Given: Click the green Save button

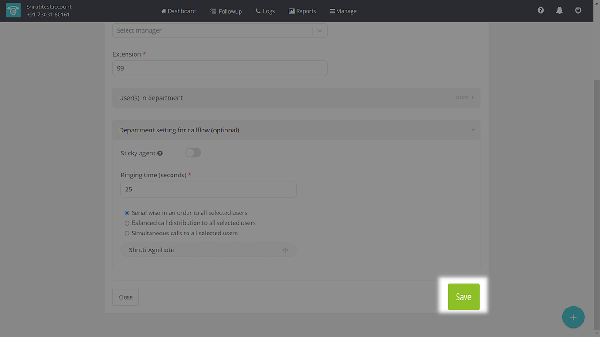Looking at the screenshot, I should (x=463, y=297).
